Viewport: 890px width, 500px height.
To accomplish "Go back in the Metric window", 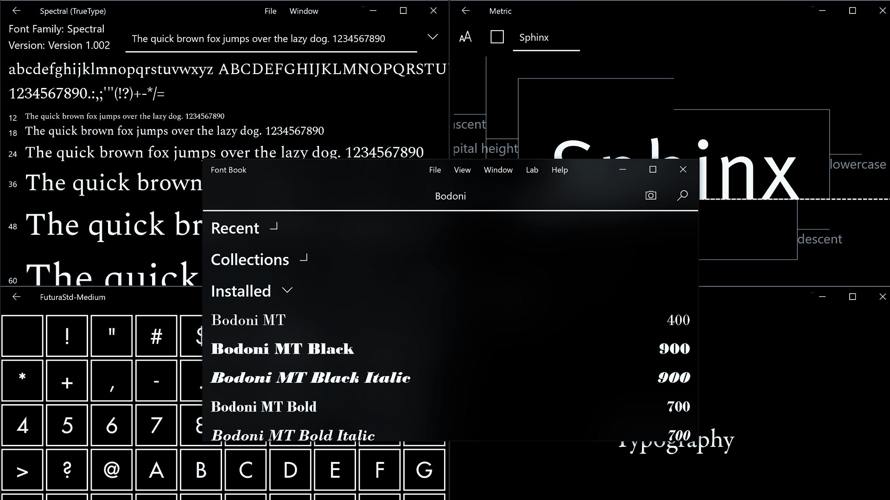I will coord(466,11).
